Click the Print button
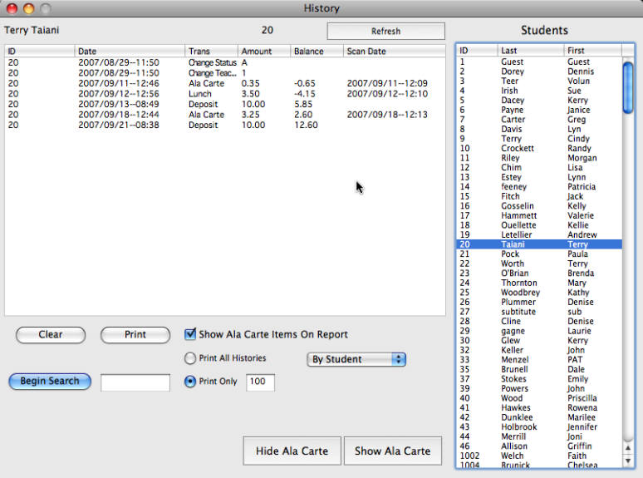This screenshot has height=478, width=643. click(x=135, y=335)
